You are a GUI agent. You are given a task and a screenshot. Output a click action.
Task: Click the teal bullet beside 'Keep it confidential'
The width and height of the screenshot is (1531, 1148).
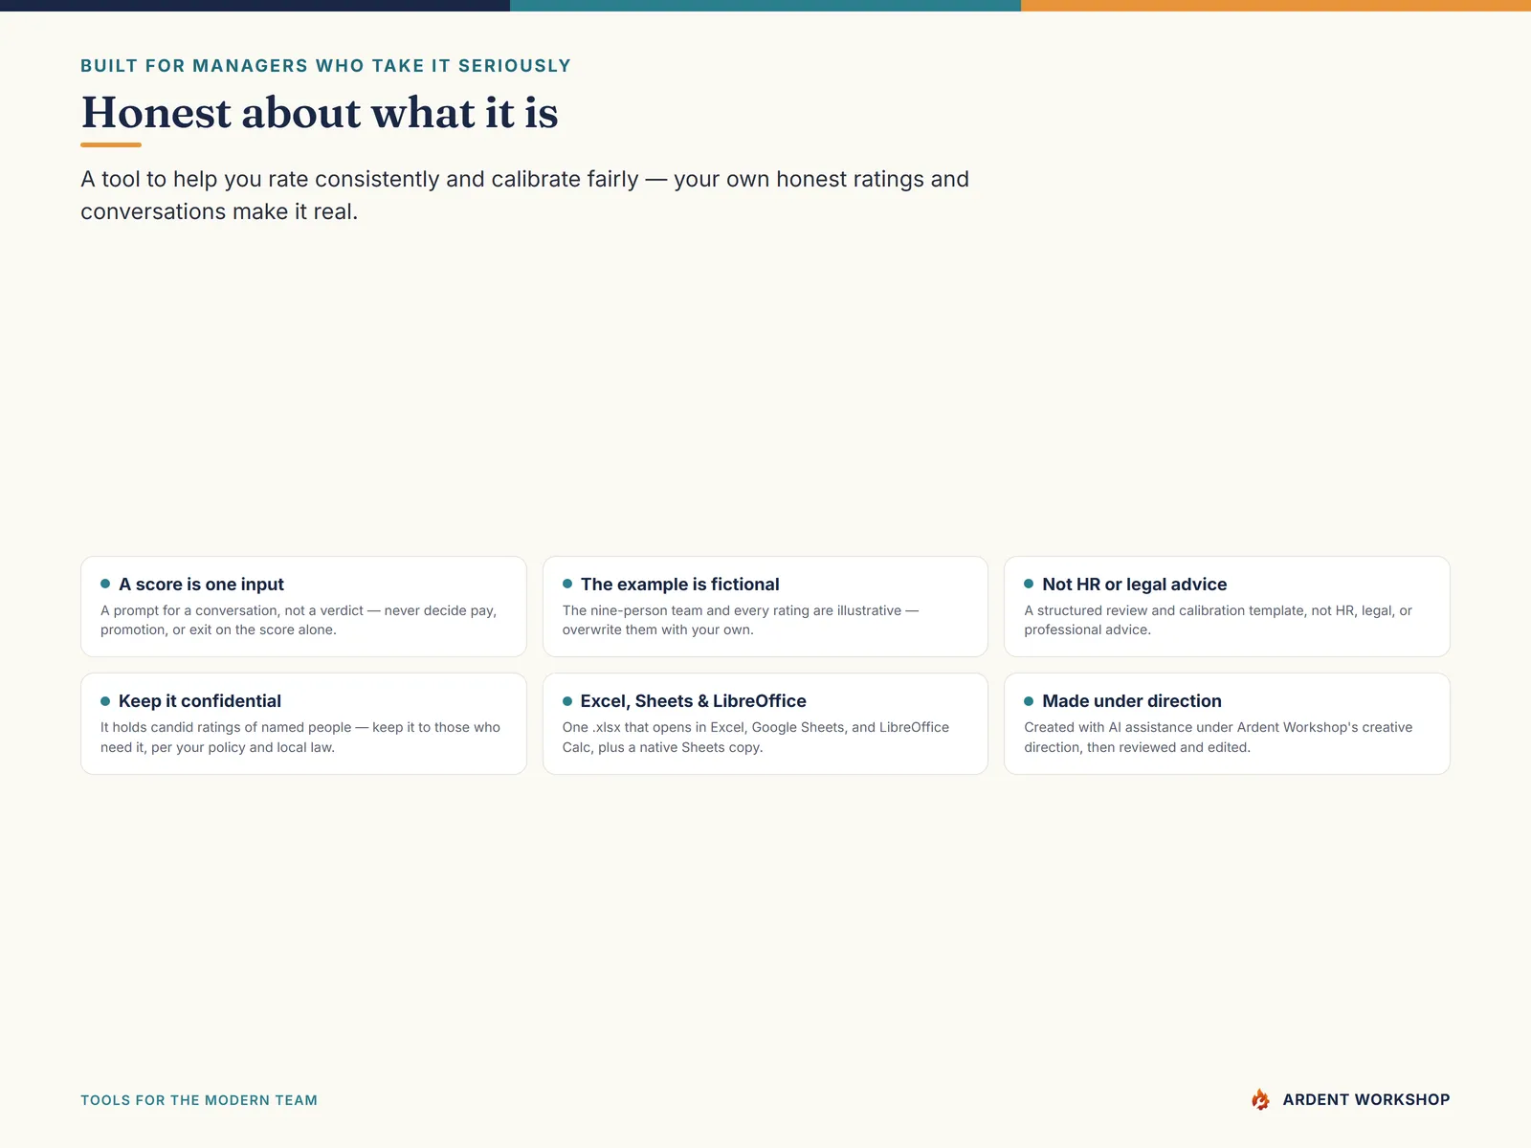pos(105,701)
